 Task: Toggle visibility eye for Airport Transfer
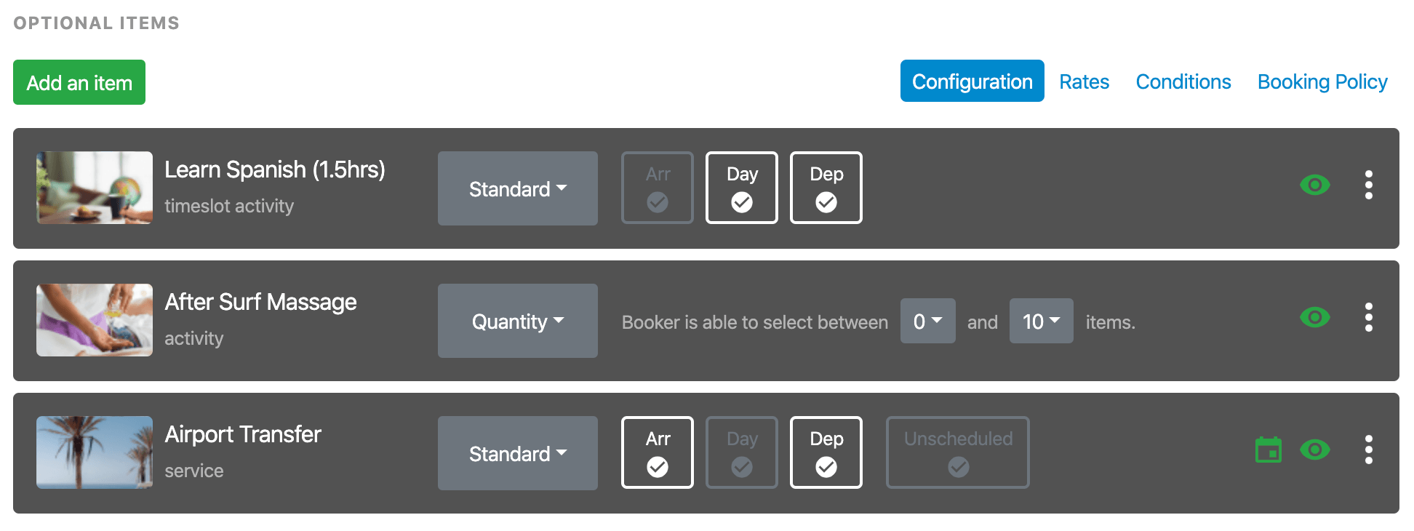coord(1315,450)
